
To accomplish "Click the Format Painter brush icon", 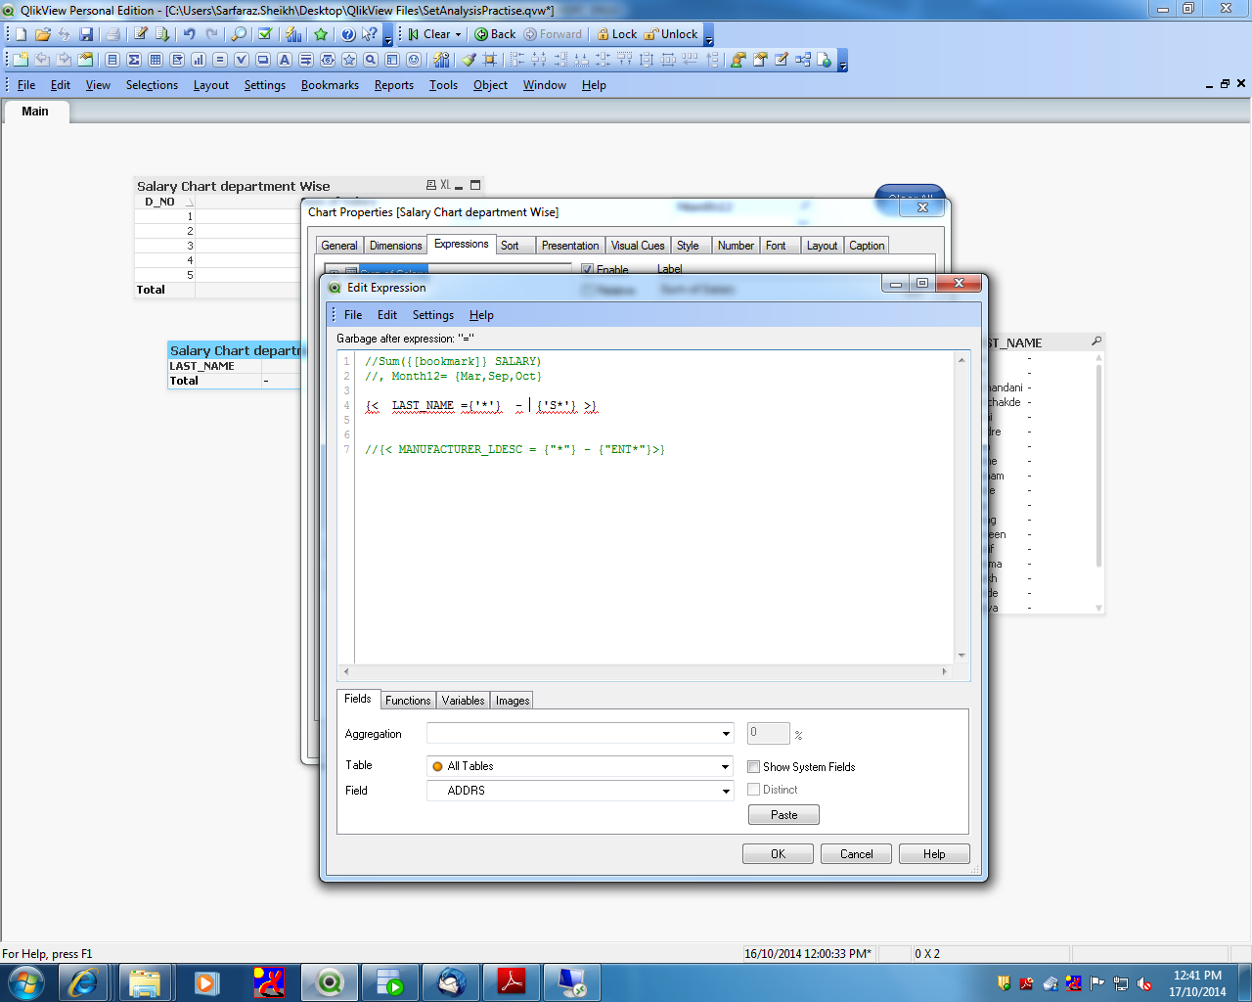I will tap(469, 60).
